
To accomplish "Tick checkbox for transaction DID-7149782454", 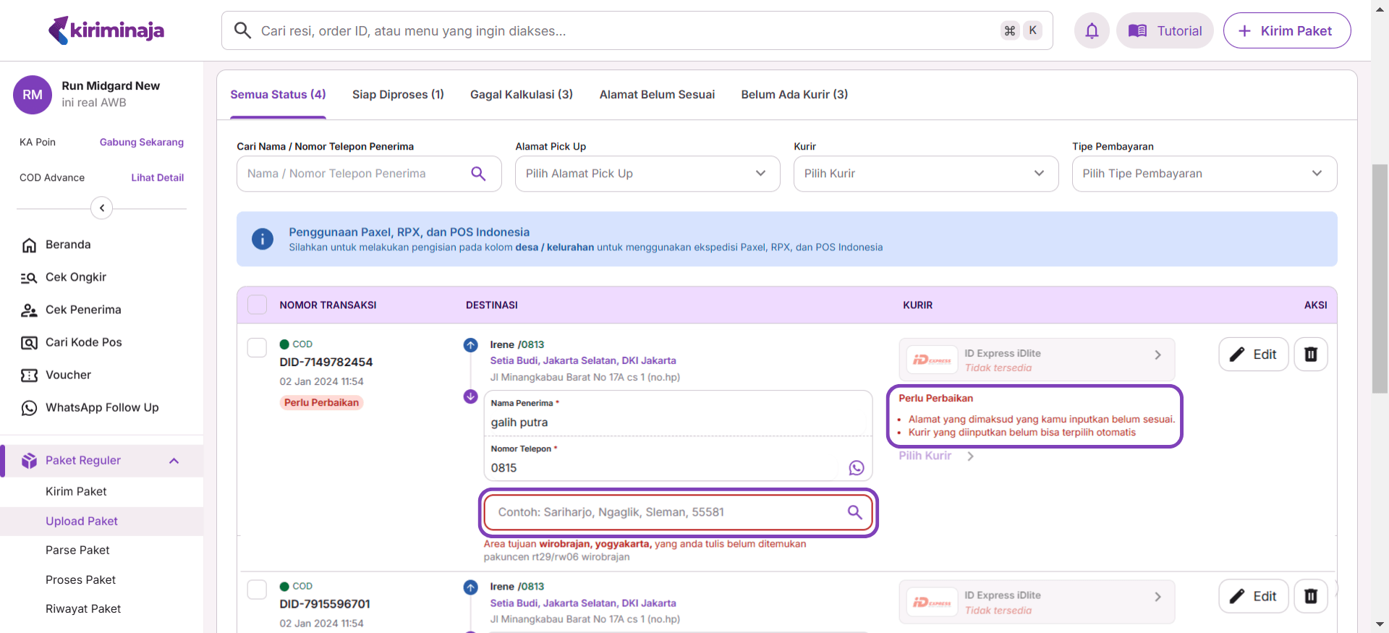I will tap(258, 347).
